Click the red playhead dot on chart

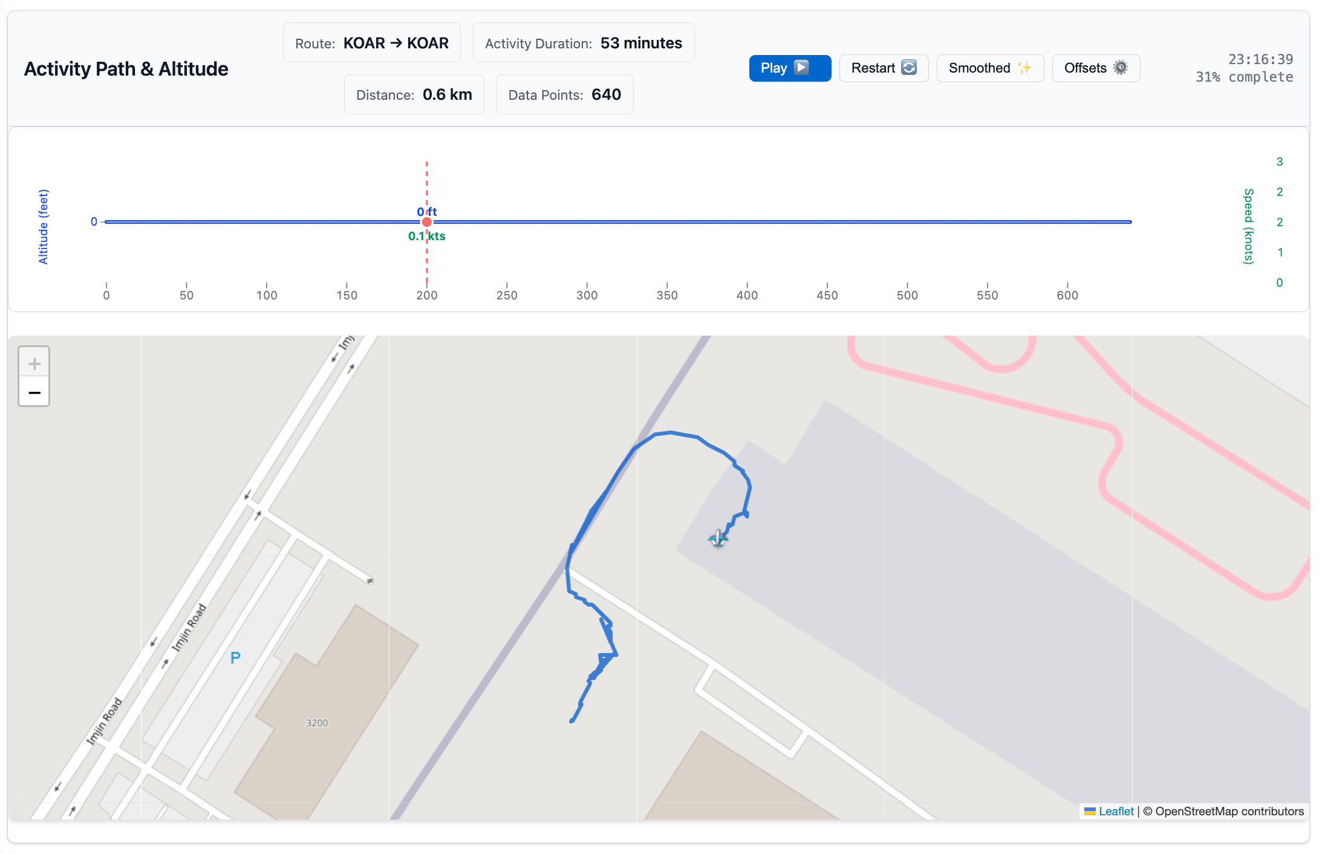(x=427, y=222)
